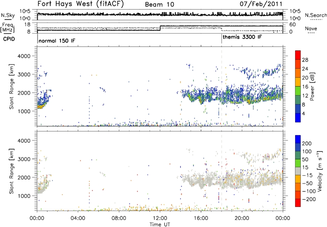Click the 'normal 150 IF' CPID text
The image size is (327, 227).
57,41
